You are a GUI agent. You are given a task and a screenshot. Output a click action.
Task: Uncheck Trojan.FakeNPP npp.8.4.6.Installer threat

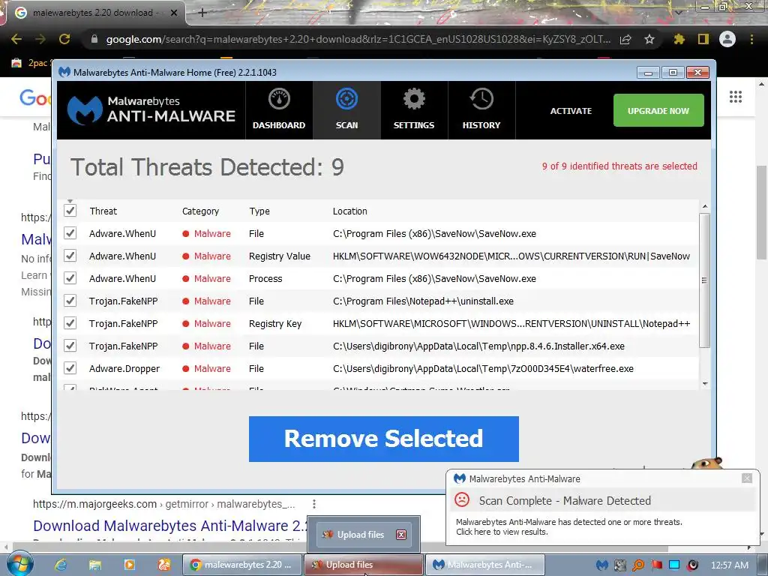(x=70, y=346)
